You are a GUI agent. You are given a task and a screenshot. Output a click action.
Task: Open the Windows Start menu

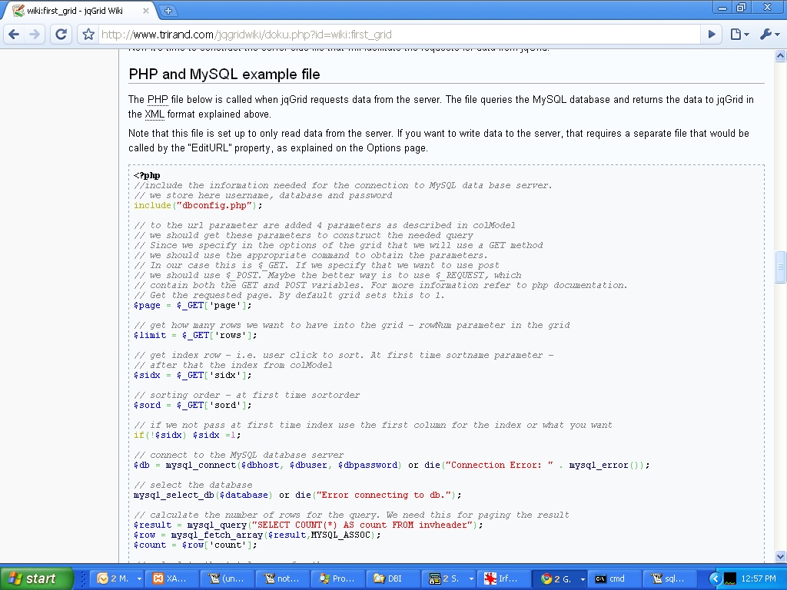click(x=36, y=578)
